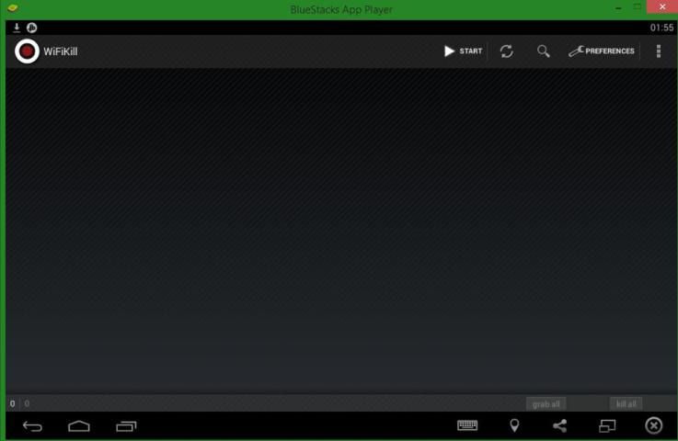Tap the Android back arrow
Screen dimensions: 678x441
tap(32, 425)
